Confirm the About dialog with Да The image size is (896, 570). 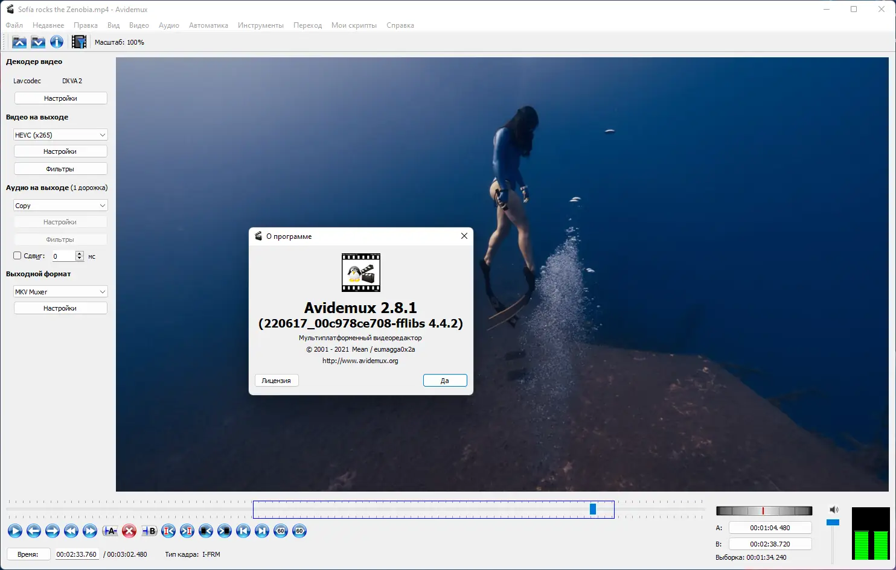(445, 381)
